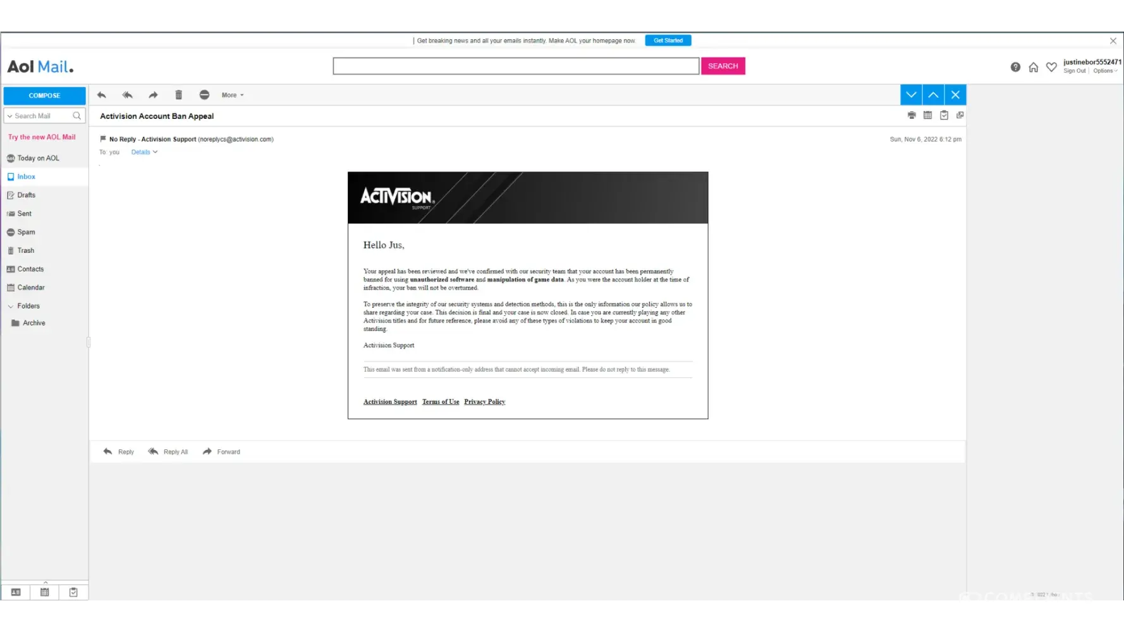Click the Aol Mail logo
This screenshot has width=1124, height=632.
point(40,66)
